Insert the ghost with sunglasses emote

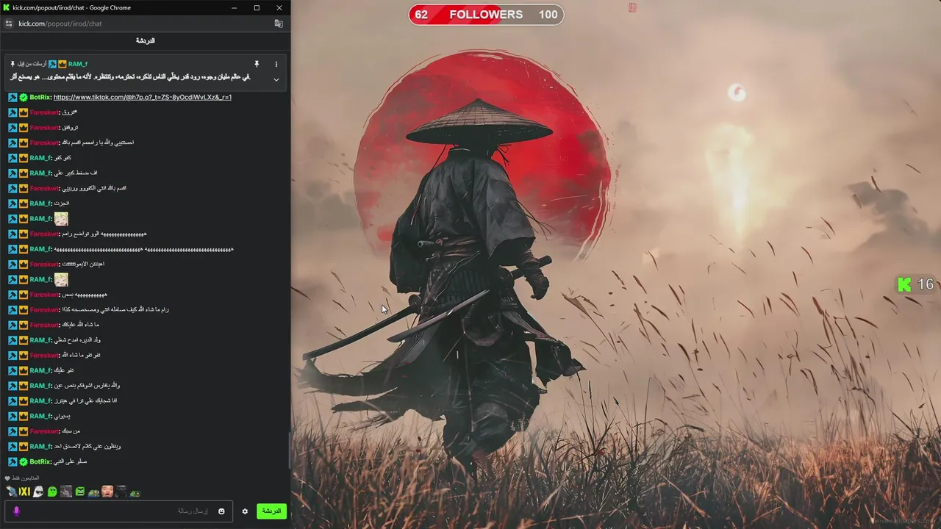coord(38,492)
